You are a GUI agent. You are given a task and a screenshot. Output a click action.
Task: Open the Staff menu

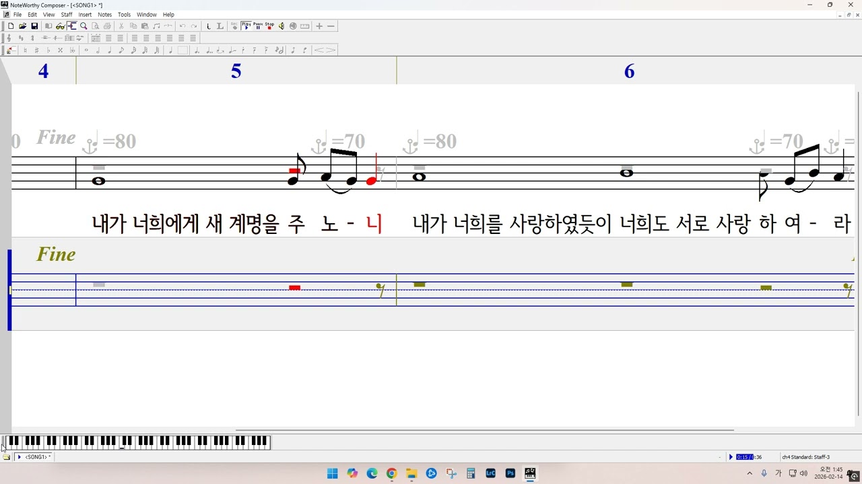(x=67, y=14)
